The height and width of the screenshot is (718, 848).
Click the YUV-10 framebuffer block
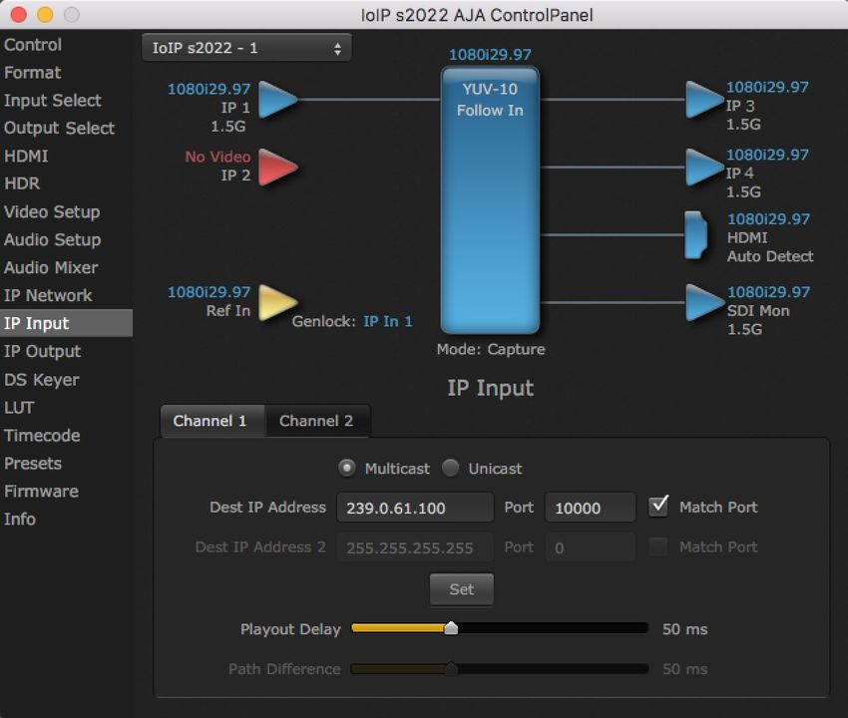tap(490, 200)
